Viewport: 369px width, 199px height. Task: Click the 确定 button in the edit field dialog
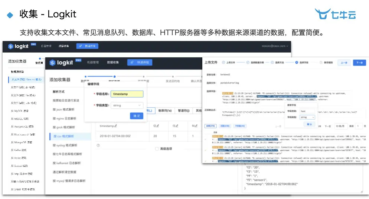[x=137, y=116]
